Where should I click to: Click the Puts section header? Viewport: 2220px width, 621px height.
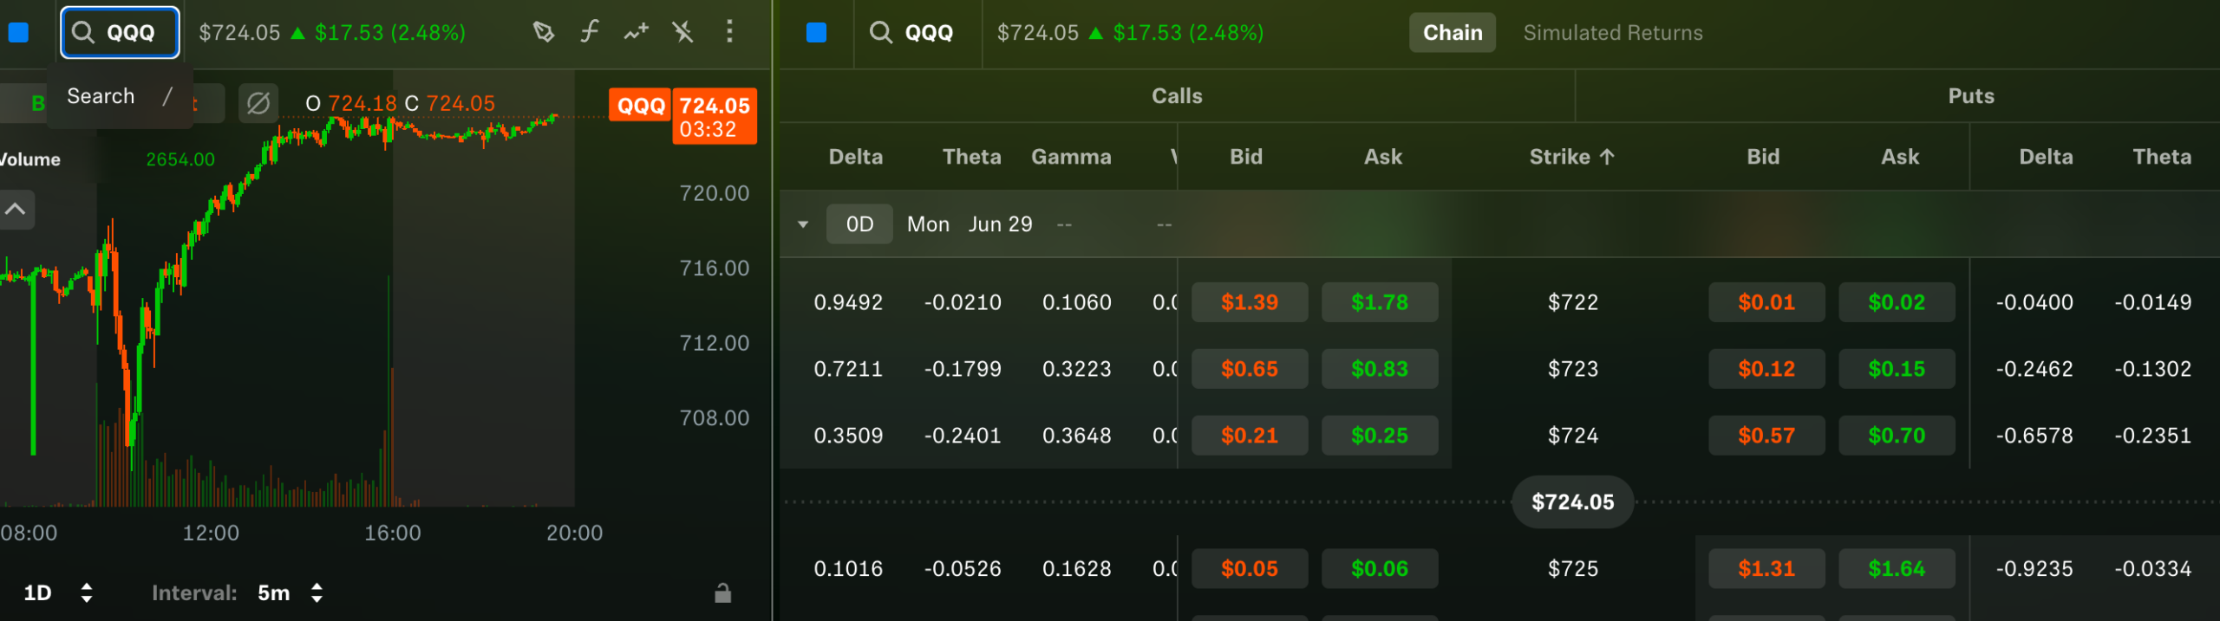(x=1971, y=96)
